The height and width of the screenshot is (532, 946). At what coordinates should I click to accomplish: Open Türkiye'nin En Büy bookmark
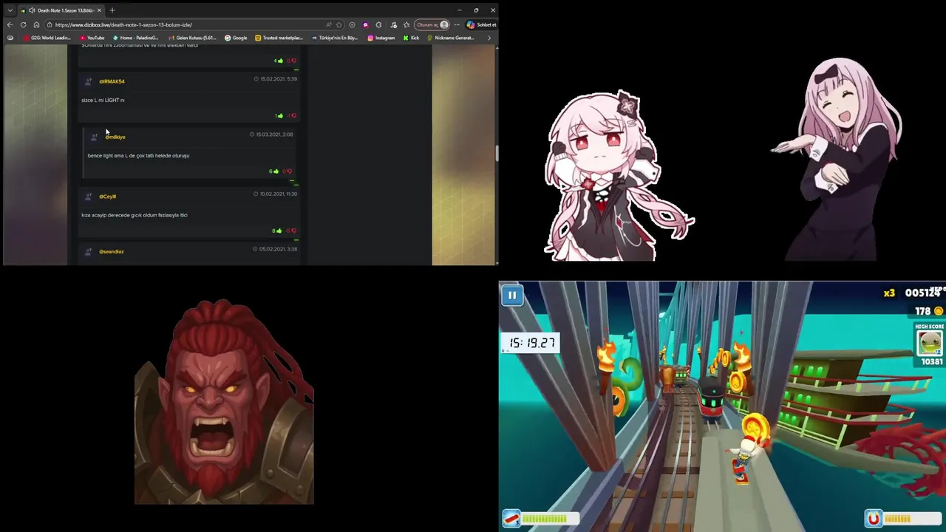[x=335, y=38]
